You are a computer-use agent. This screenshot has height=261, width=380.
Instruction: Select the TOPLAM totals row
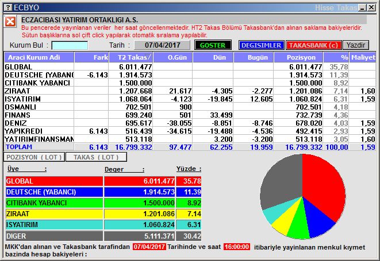tap(39, 147)
